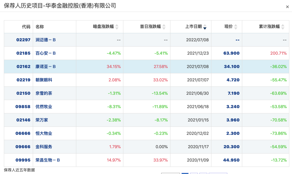Select the listing date 2021/06/18
The width and height of the screenshot is (292, 174).
point(198,107)
